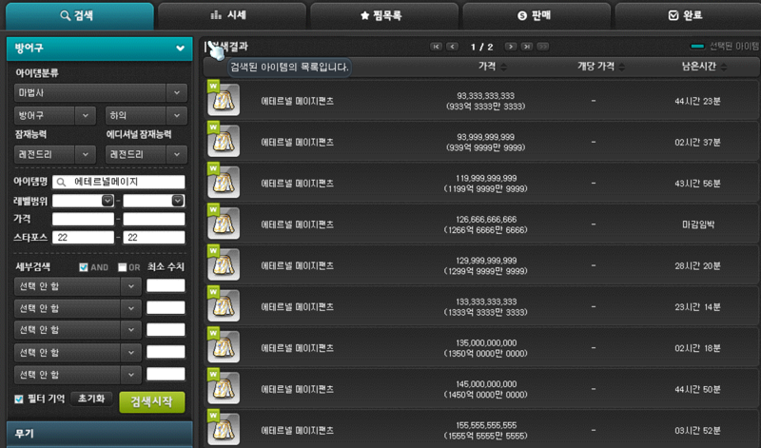
Task: Open the 마법사 item class dropdown
Action: point(101,92)
